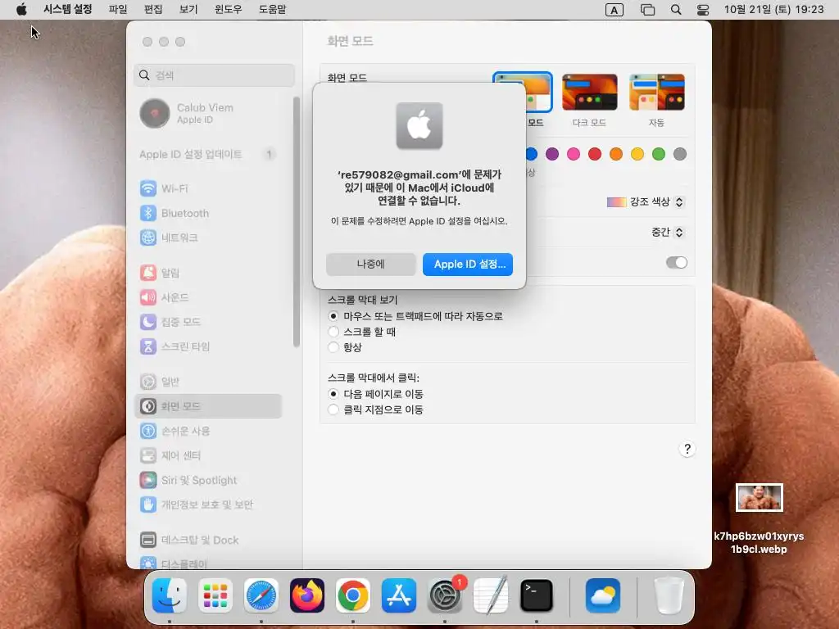
Task: Launch Safari from the Dock
Action: click(261, 595)
